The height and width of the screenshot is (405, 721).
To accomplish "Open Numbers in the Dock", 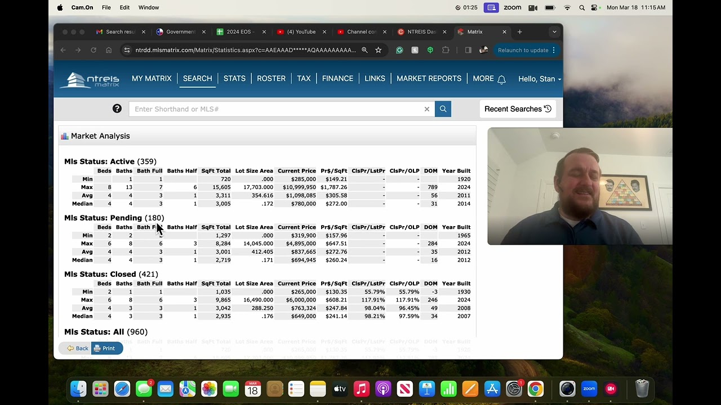I will 448,389.
